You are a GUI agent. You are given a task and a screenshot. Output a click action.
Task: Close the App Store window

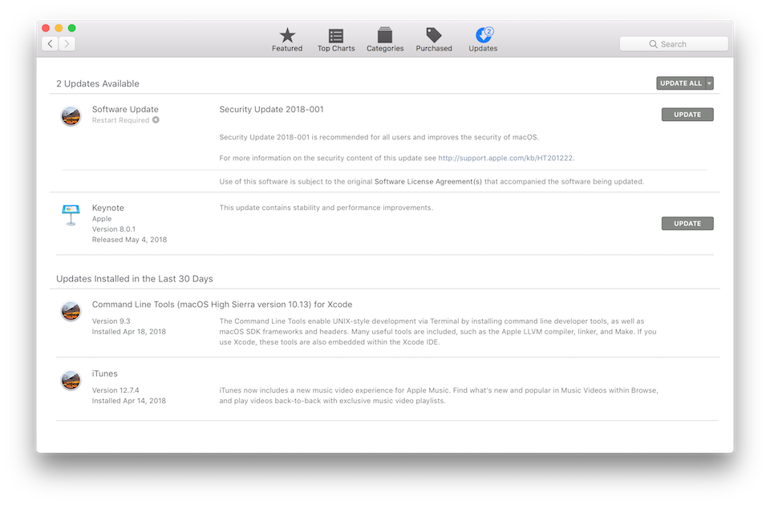pyautogui.click(x=46, y=28)
